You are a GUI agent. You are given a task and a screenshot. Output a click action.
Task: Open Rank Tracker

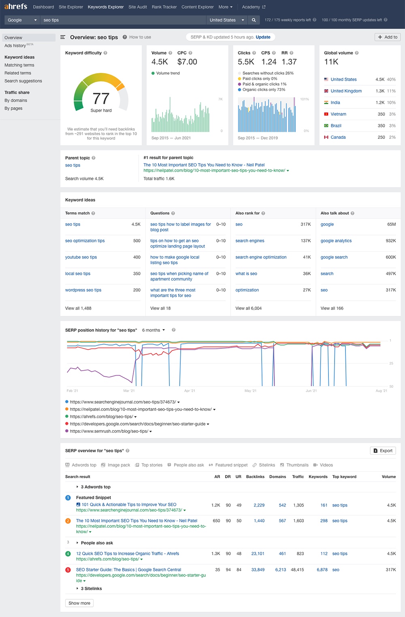[164, 7]
